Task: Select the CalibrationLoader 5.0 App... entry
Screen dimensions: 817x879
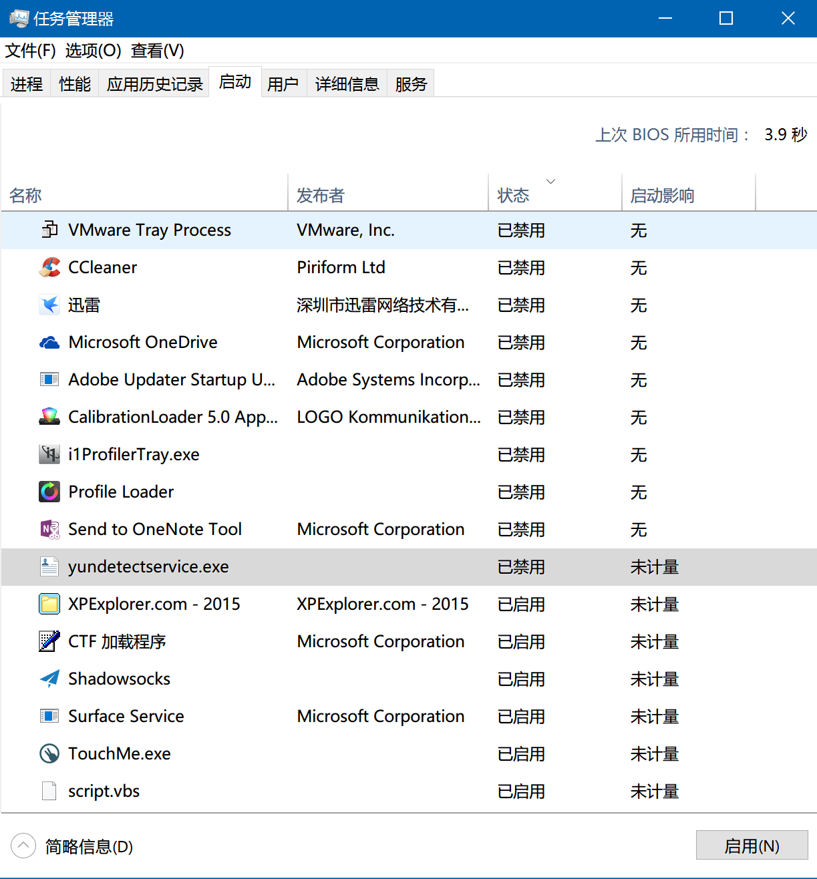Action: click(x=173, y=417)
